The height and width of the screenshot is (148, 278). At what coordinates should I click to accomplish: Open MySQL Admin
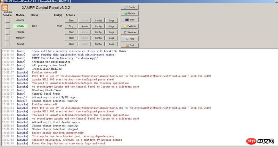[x=84, y=26]
